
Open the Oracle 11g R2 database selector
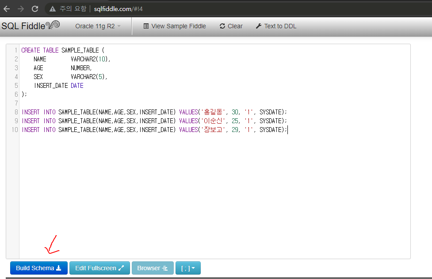point(97,26)
